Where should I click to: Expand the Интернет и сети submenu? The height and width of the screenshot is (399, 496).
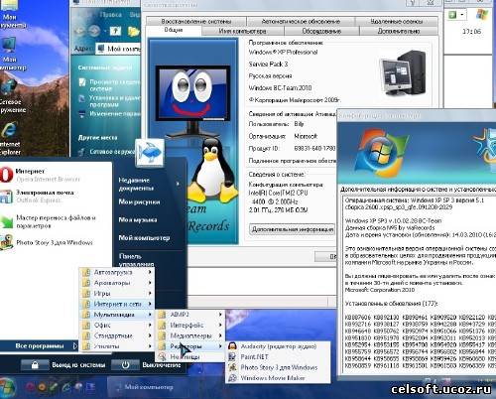tap(117, 304)
